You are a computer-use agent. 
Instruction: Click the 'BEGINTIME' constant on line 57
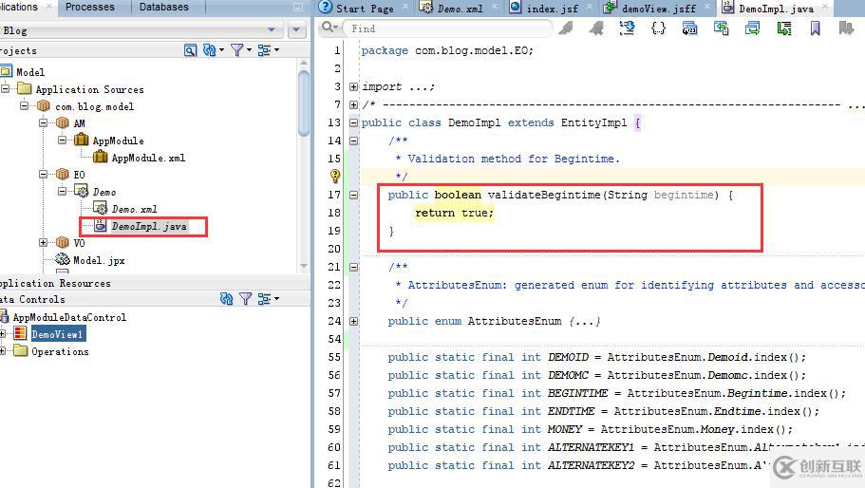point(577,393)
